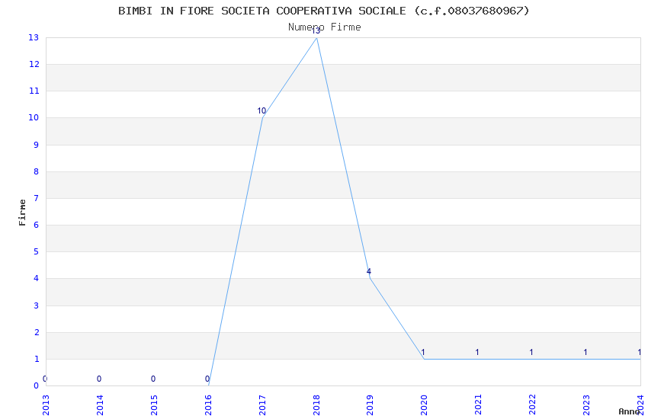Select the 2015 year label on x-axis

coord(154,405)
